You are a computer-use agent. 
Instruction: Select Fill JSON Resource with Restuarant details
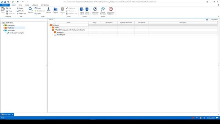(70, 30)
